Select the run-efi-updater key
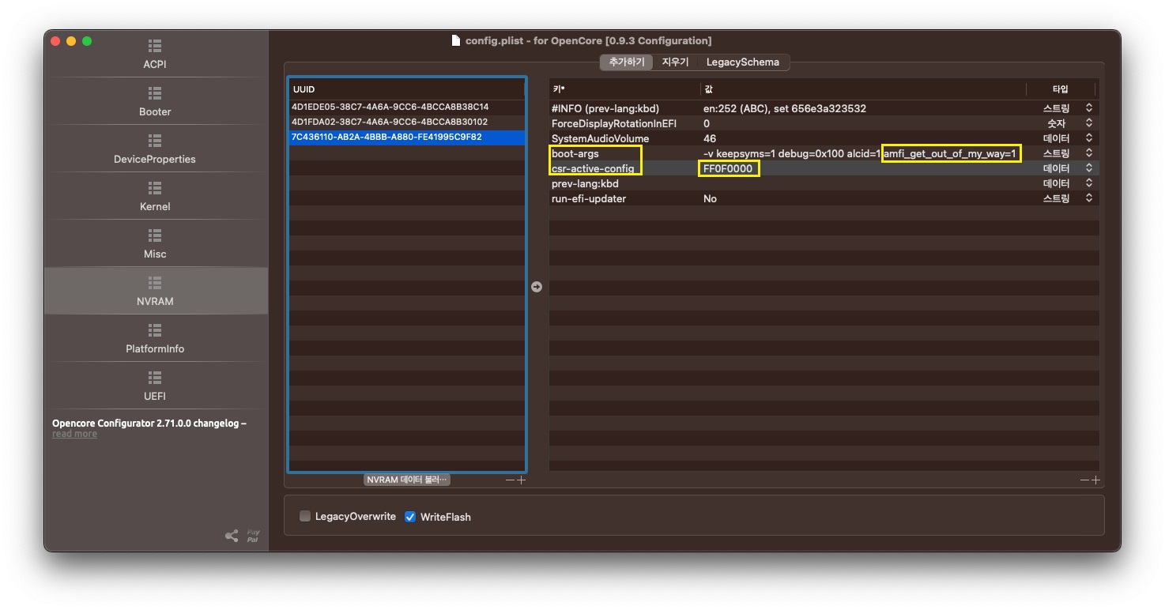Viewport: 1165px width, 610px height. click(x=589, y=198)
